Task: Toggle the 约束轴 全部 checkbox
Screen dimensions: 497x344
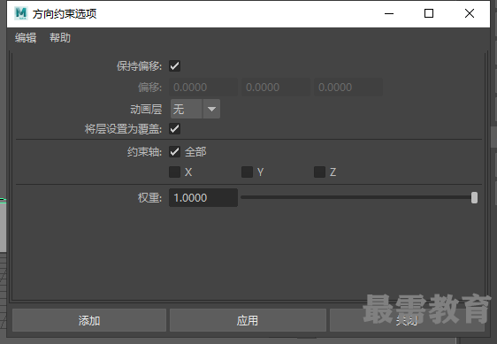Action: (174, 151)
